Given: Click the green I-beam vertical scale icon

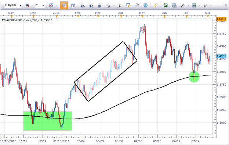Looking at the screenshot, I should 120,6.
